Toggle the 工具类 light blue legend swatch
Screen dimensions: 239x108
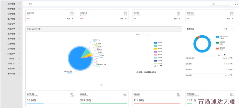(x=155, y=58)
